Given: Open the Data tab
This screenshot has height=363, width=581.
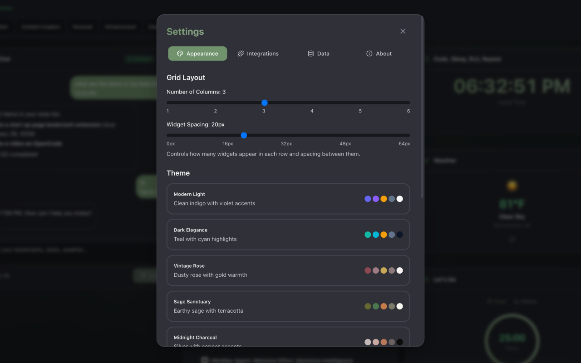Looking at the screenshot, I should (x=319, y=54).
